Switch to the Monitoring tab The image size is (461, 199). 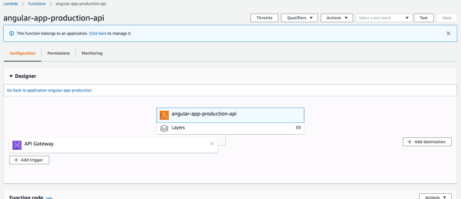pos(92,53)
